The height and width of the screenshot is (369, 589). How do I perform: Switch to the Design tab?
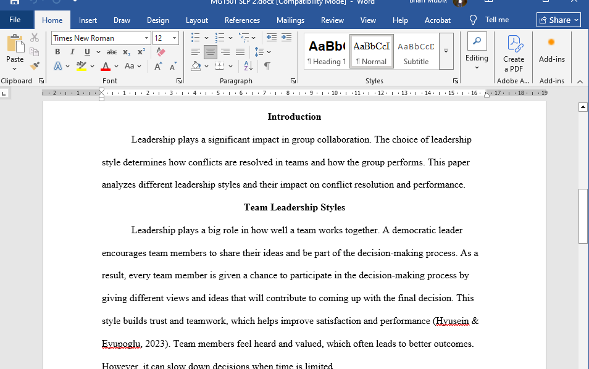[158, 20]
